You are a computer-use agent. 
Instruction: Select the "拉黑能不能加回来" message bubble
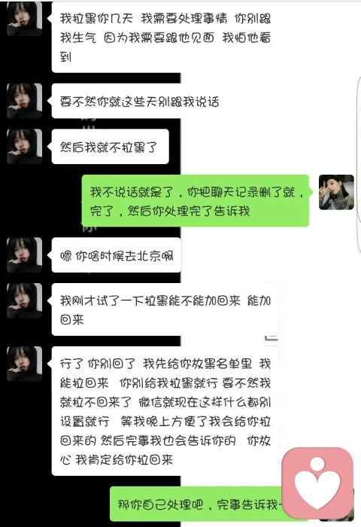tap(163, 309)
